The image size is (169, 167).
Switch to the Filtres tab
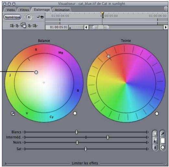pos(24,10)
